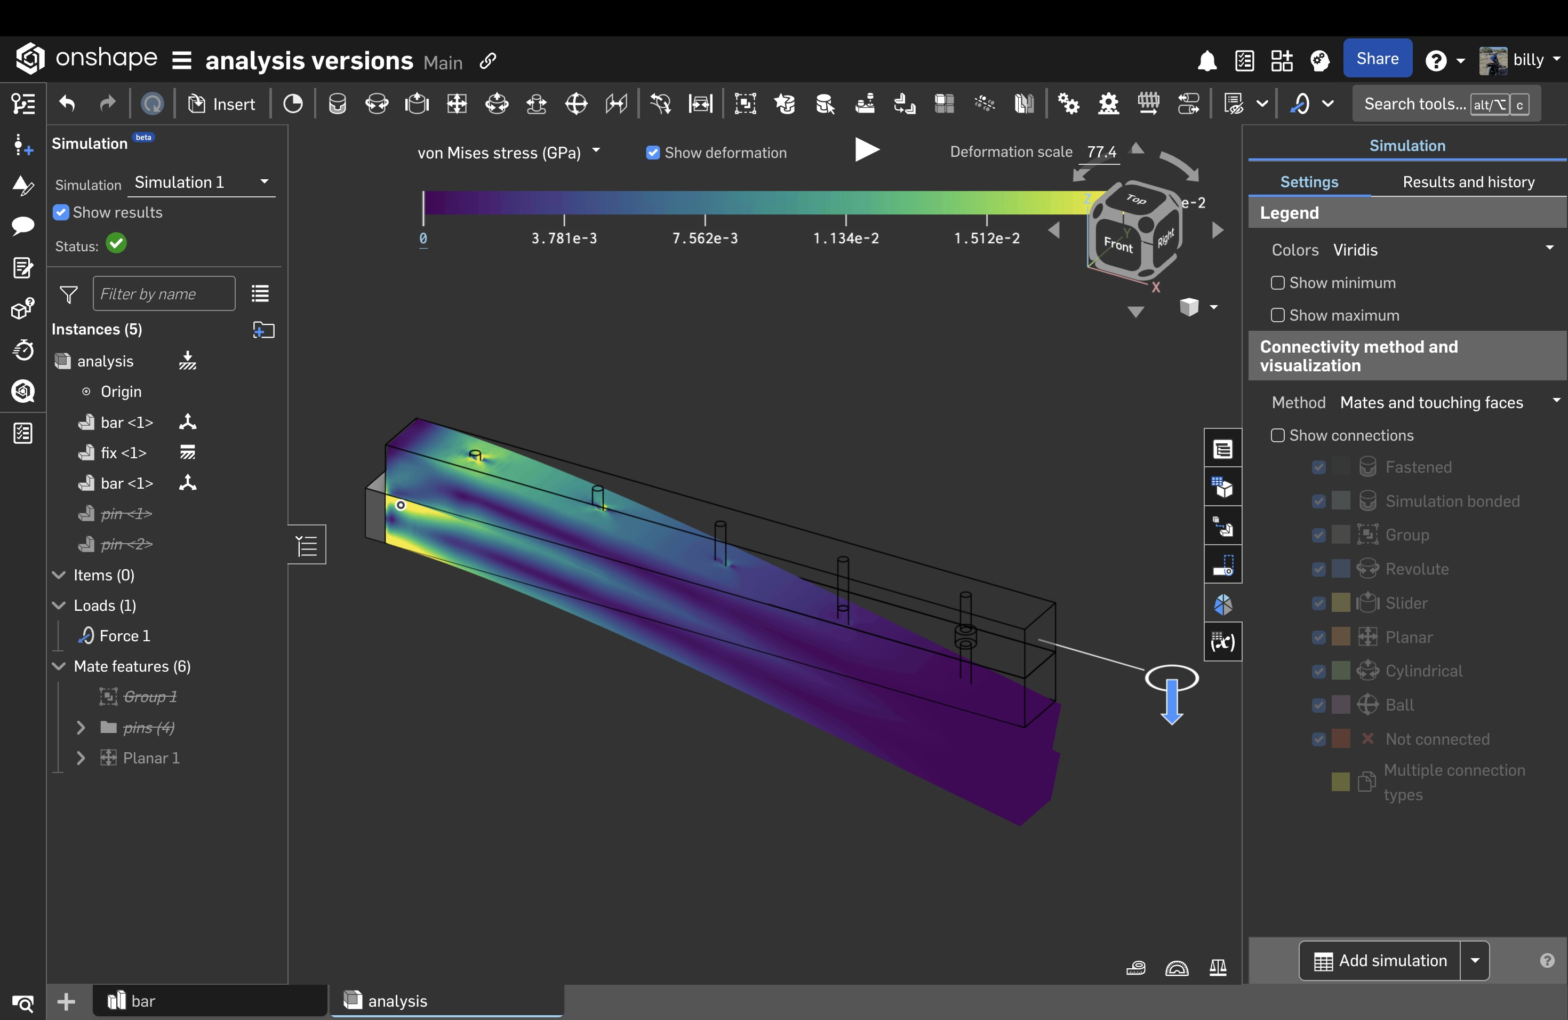1568x1020 pixels.
Task: Click the copy link icon beside Main
Action: coord(487,61)
